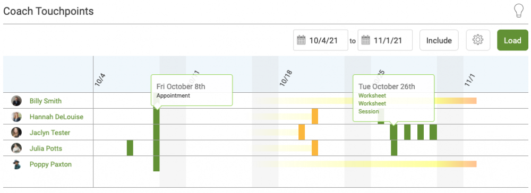Open the gear settings button
The width and height of the screenshot is (531, 193).
478,40
